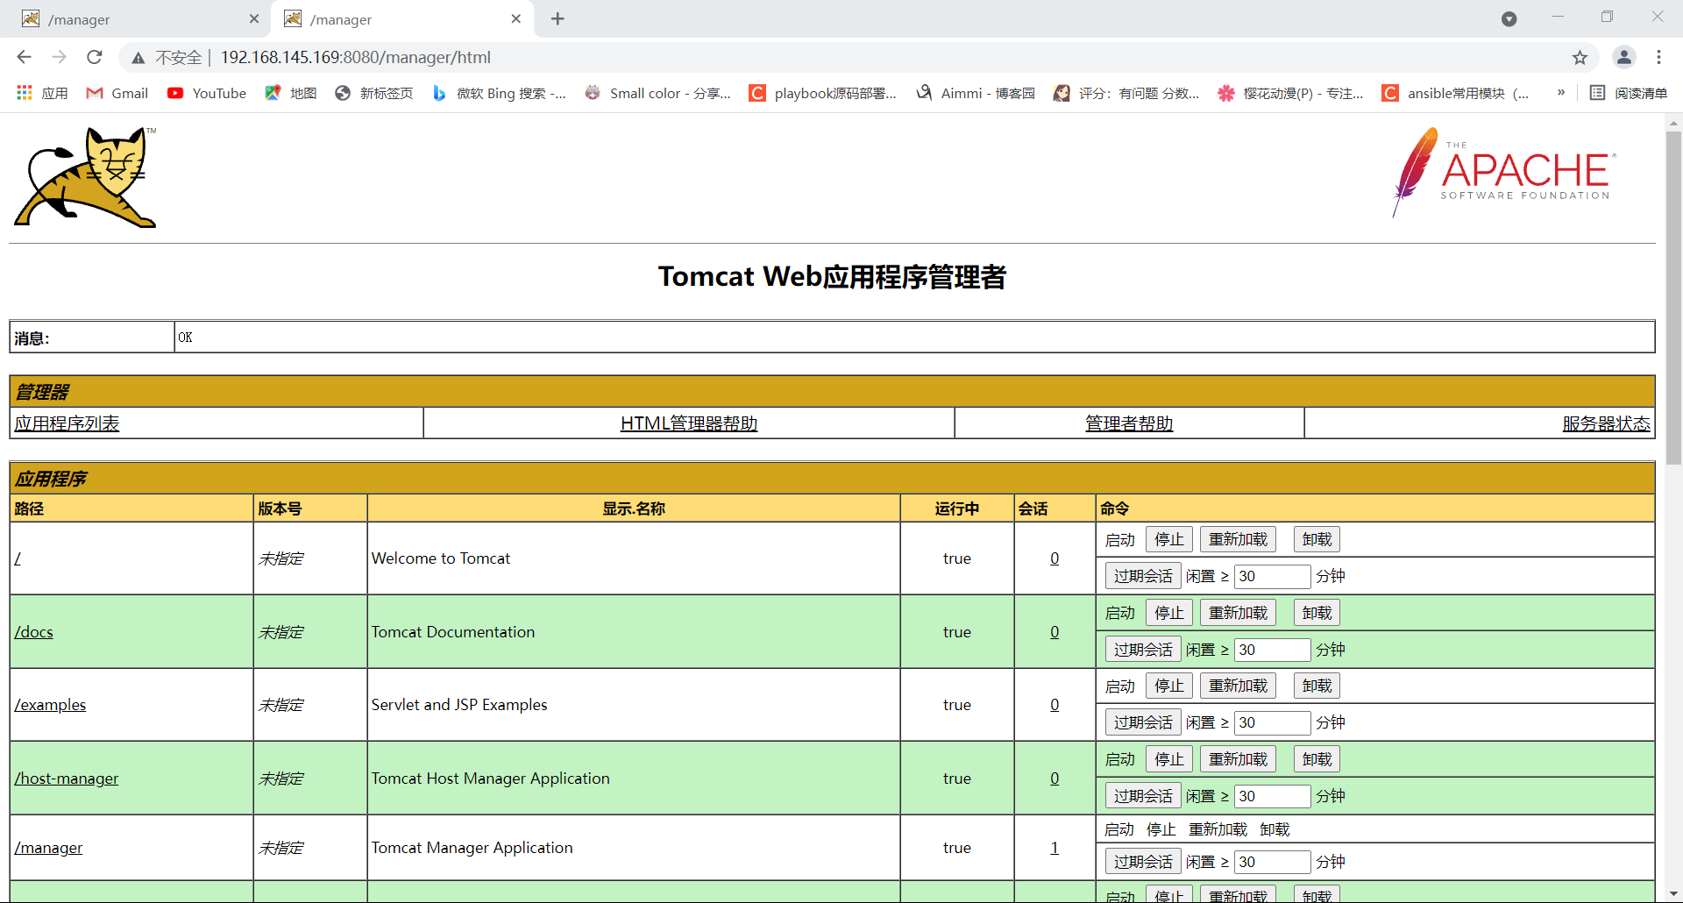The image size is (1683, 903).
Task: View the 1 session for /manager
Action: point(1055,848)
